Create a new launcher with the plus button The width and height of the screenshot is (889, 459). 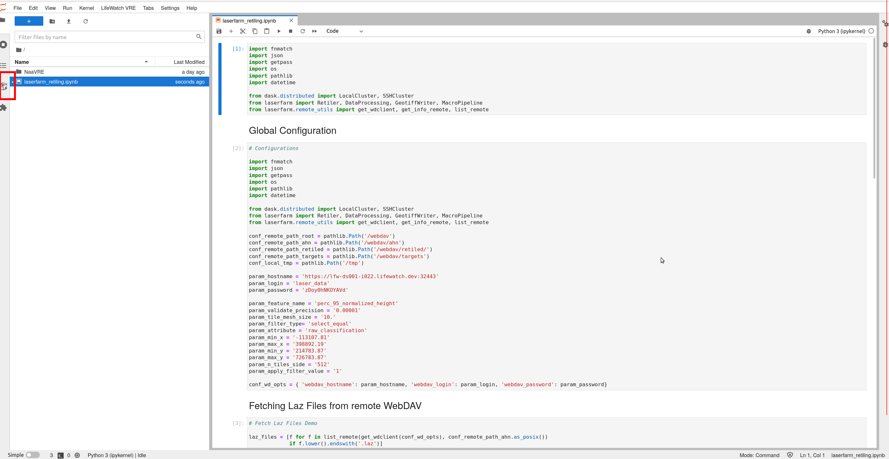29,21
